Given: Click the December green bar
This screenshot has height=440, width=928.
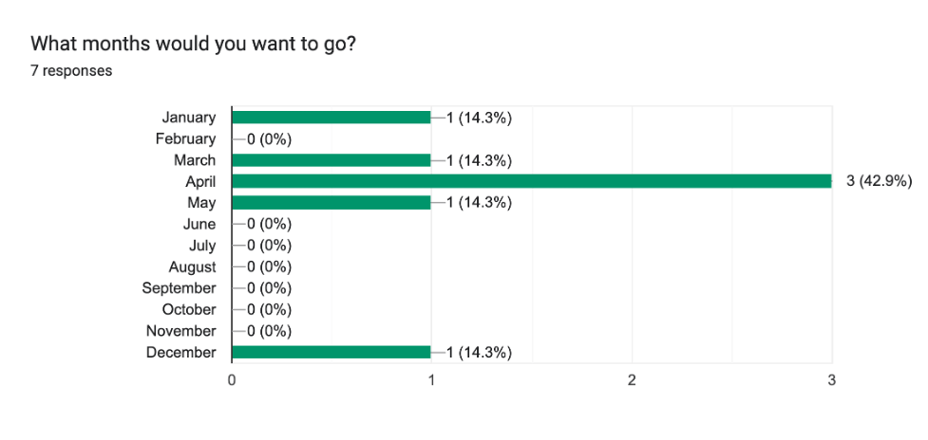Looking at the screenshot, I should 331,352.
